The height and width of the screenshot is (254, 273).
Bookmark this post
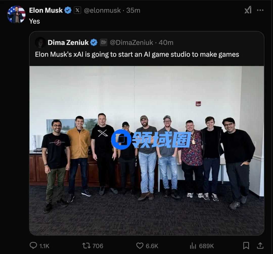(x=246, y=245)
